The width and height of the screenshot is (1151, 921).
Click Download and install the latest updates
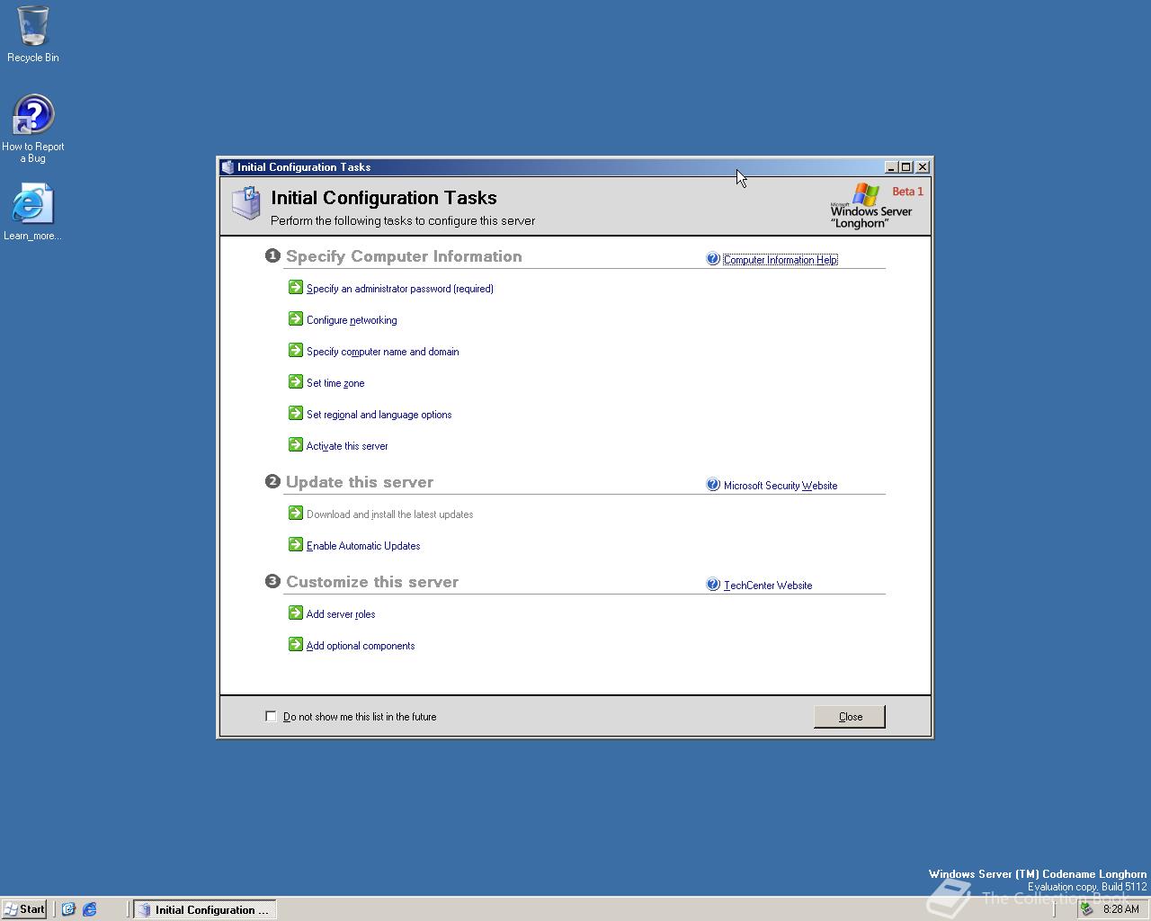[390, 514]
